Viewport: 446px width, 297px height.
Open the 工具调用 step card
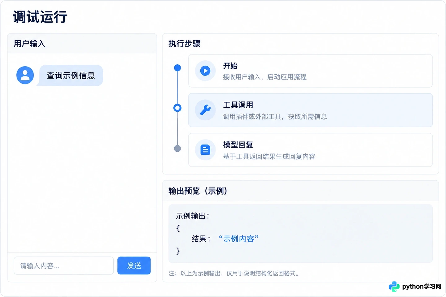pyautogui.click(x=310, y=110)
